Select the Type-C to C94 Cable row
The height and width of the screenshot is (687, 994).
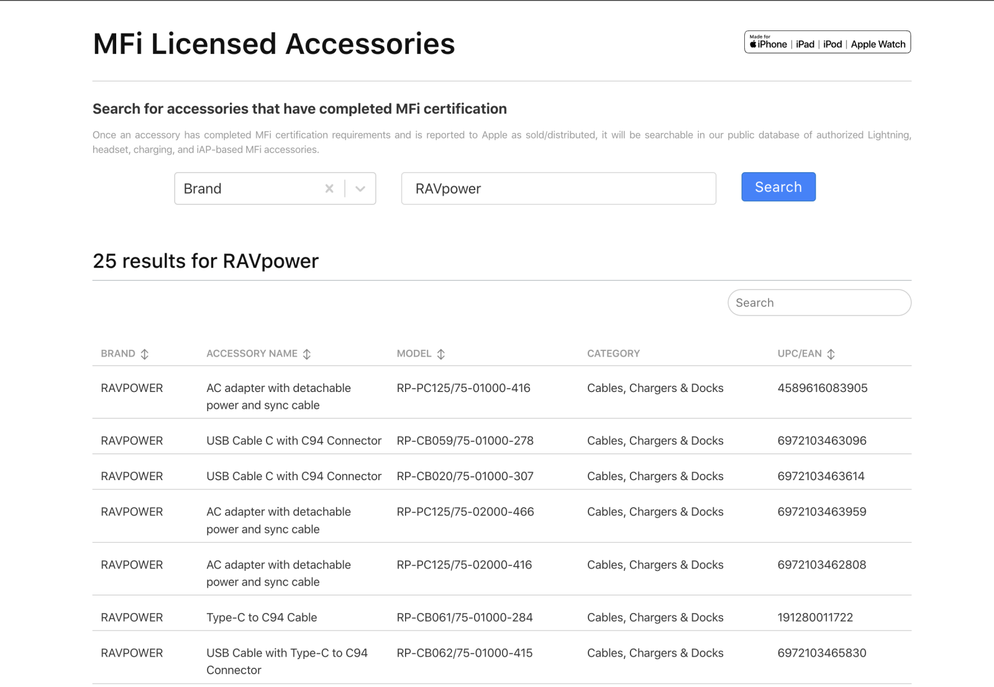pyautogui.click(x=262, y=617)
